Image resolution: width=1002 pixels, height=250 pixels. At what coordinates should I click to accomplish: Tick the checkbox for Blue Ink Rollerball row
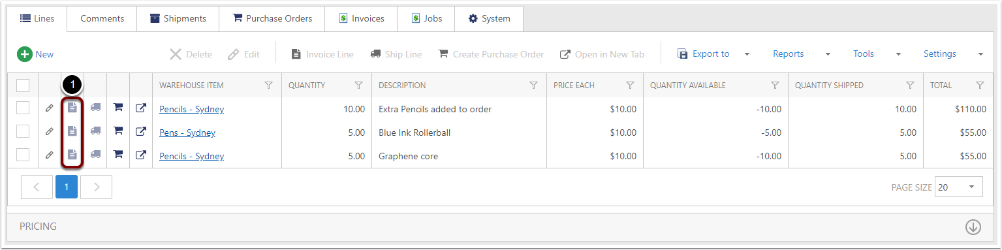click(23, 131)
